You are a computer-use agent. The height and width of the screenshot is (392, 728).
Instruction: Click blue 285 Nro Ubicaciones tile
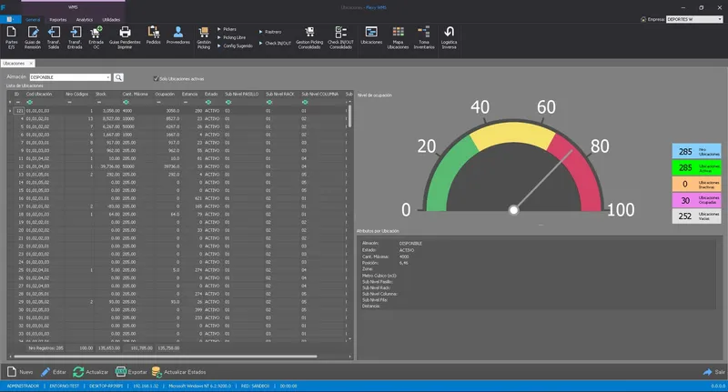tap(696, 152)
